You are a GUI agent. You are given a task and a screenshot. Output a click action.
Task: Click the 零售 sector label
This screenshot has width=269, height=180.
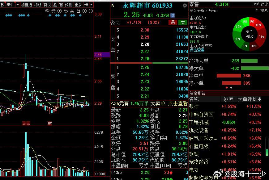coord(194,4)
